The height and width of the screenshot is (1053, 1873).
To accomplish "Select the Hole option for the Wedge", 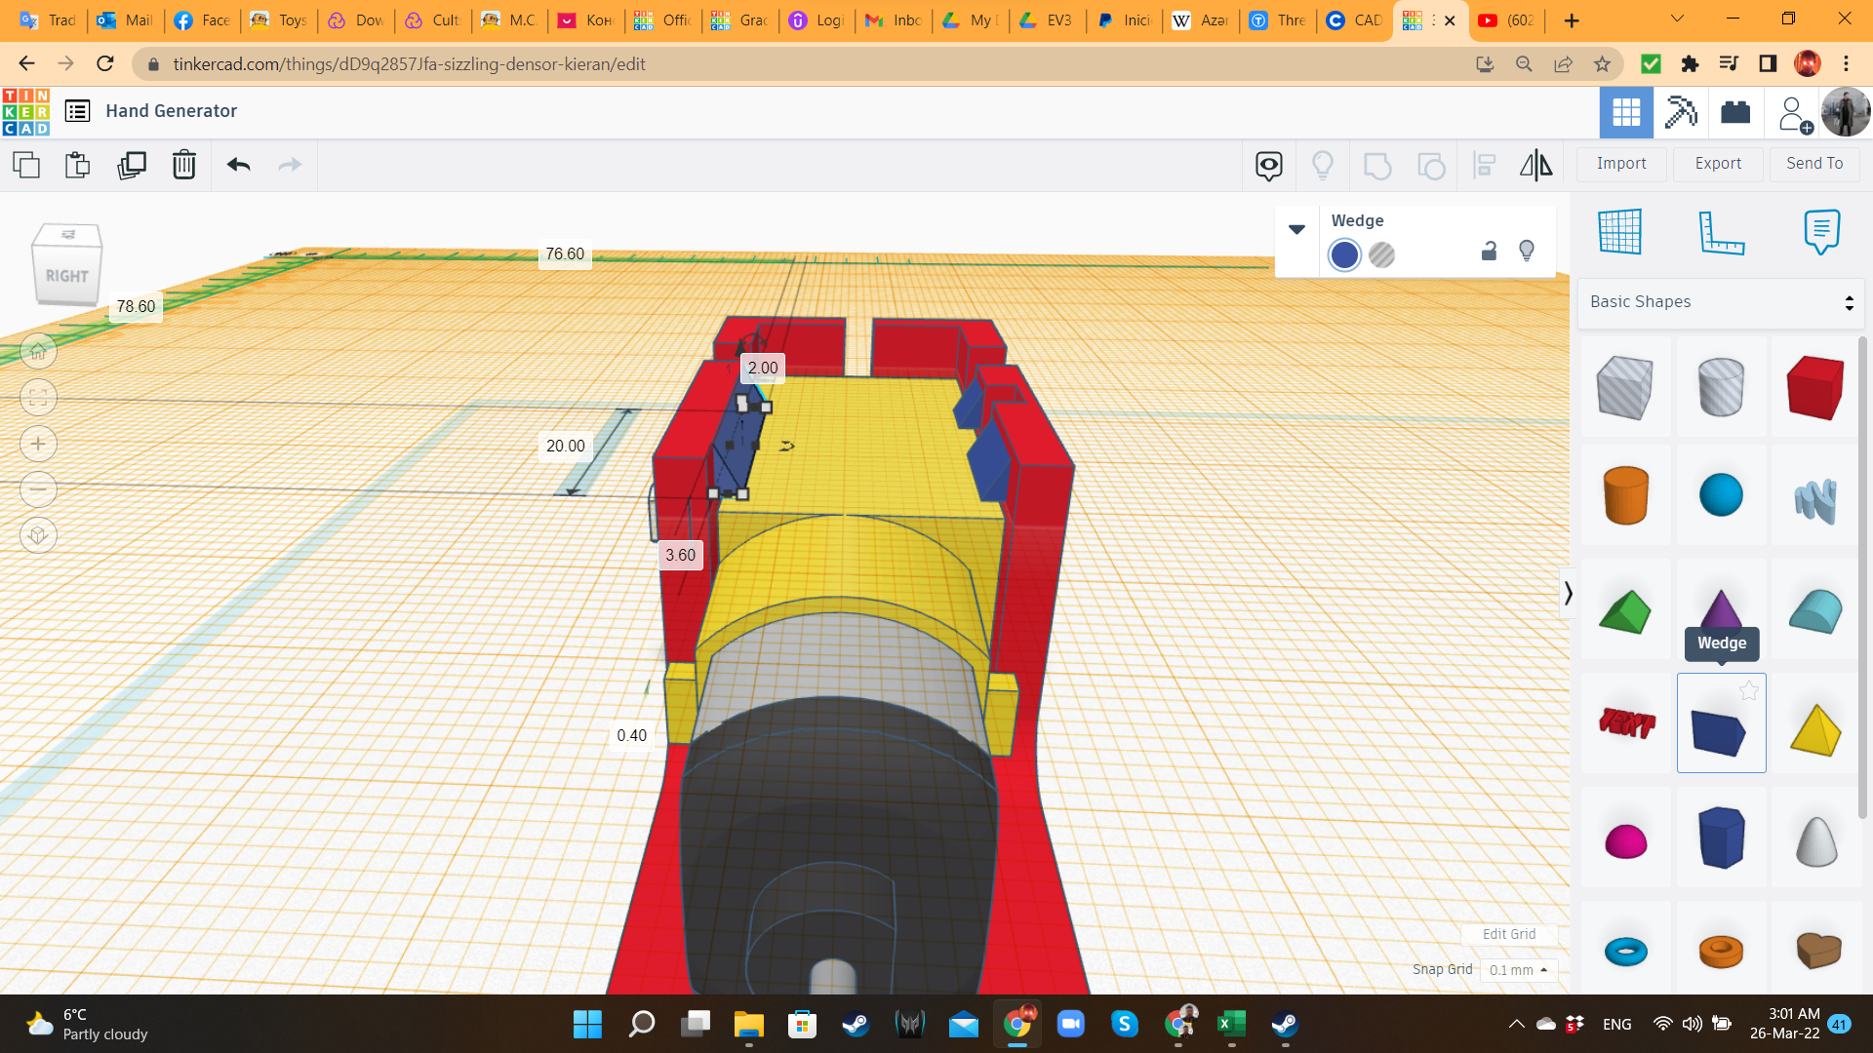I will (x=1381, y=255).
